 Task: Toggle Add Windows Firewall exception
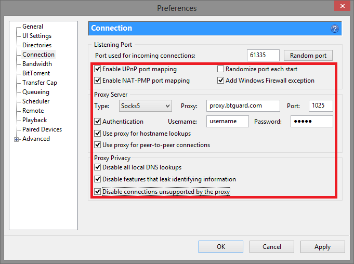click(x=221, y=81)
